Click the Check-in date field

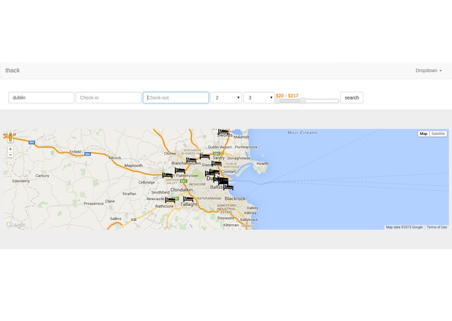[109, 97]
